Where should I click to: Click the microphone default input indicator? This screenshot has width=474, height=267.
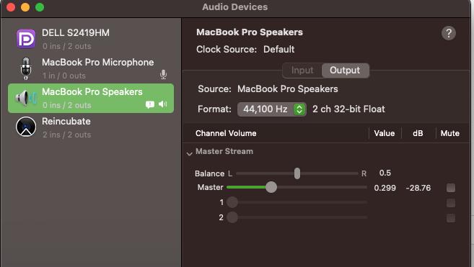[163, 74]
